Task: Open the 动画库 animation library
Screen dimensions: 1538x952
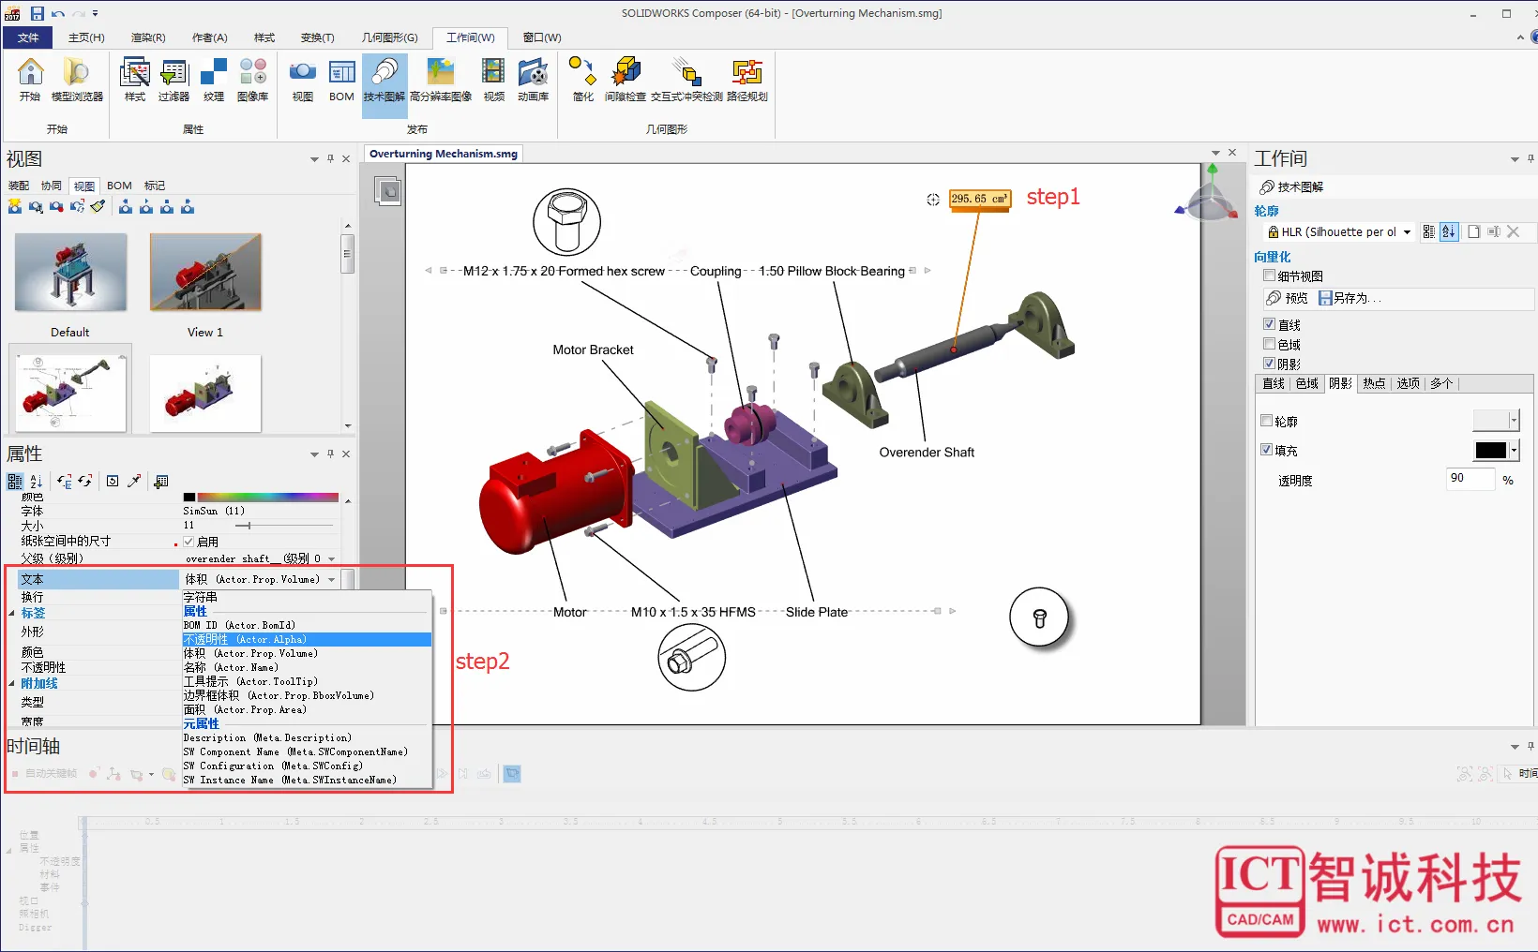Action: [533, 81]
